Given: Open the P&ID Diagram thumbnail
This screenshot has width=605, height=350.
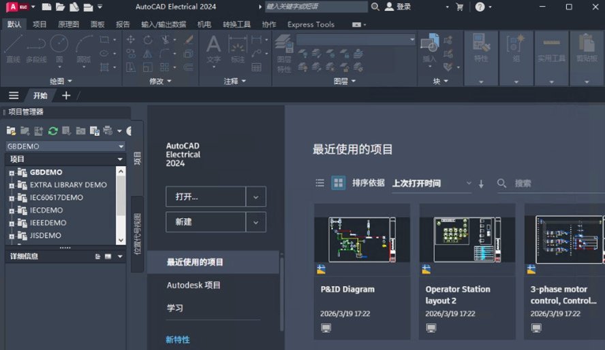Looking at the screenshot, I should click(362, 239).
